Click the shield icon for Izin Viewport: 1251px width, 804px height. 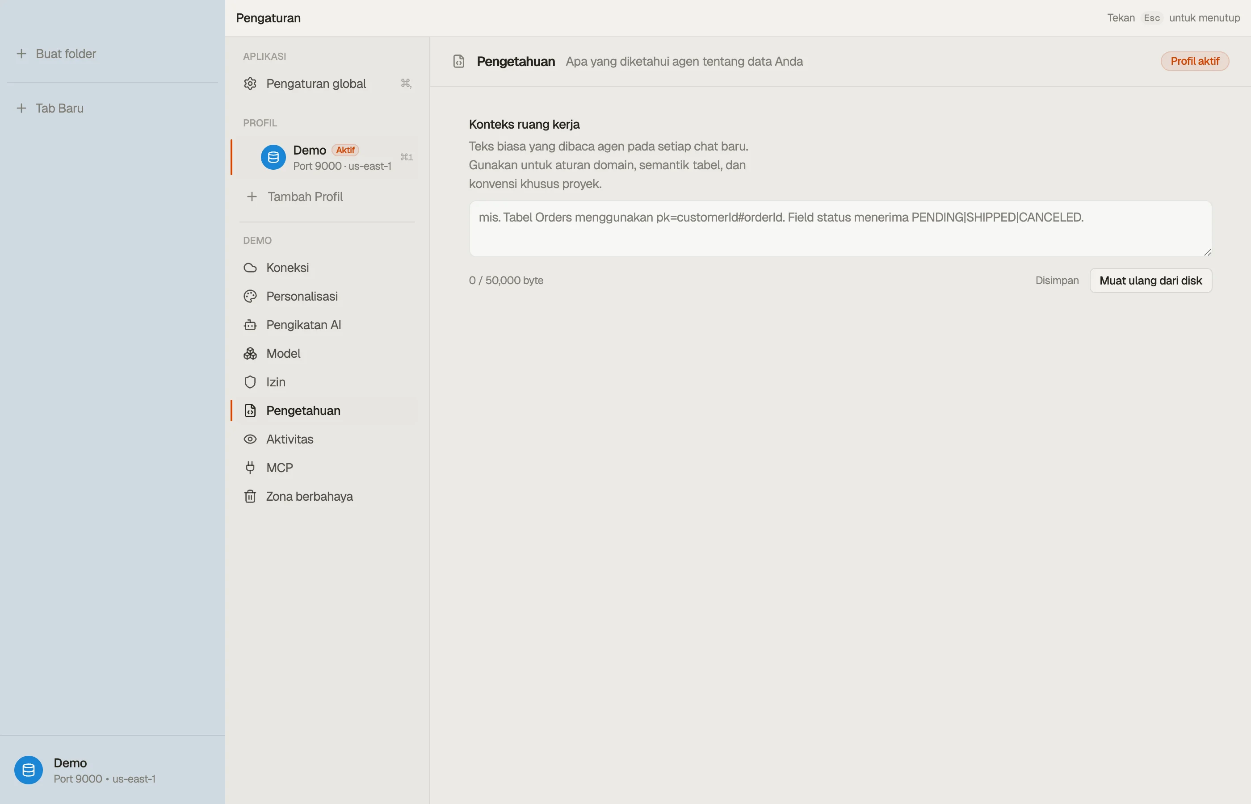(250, 382)
